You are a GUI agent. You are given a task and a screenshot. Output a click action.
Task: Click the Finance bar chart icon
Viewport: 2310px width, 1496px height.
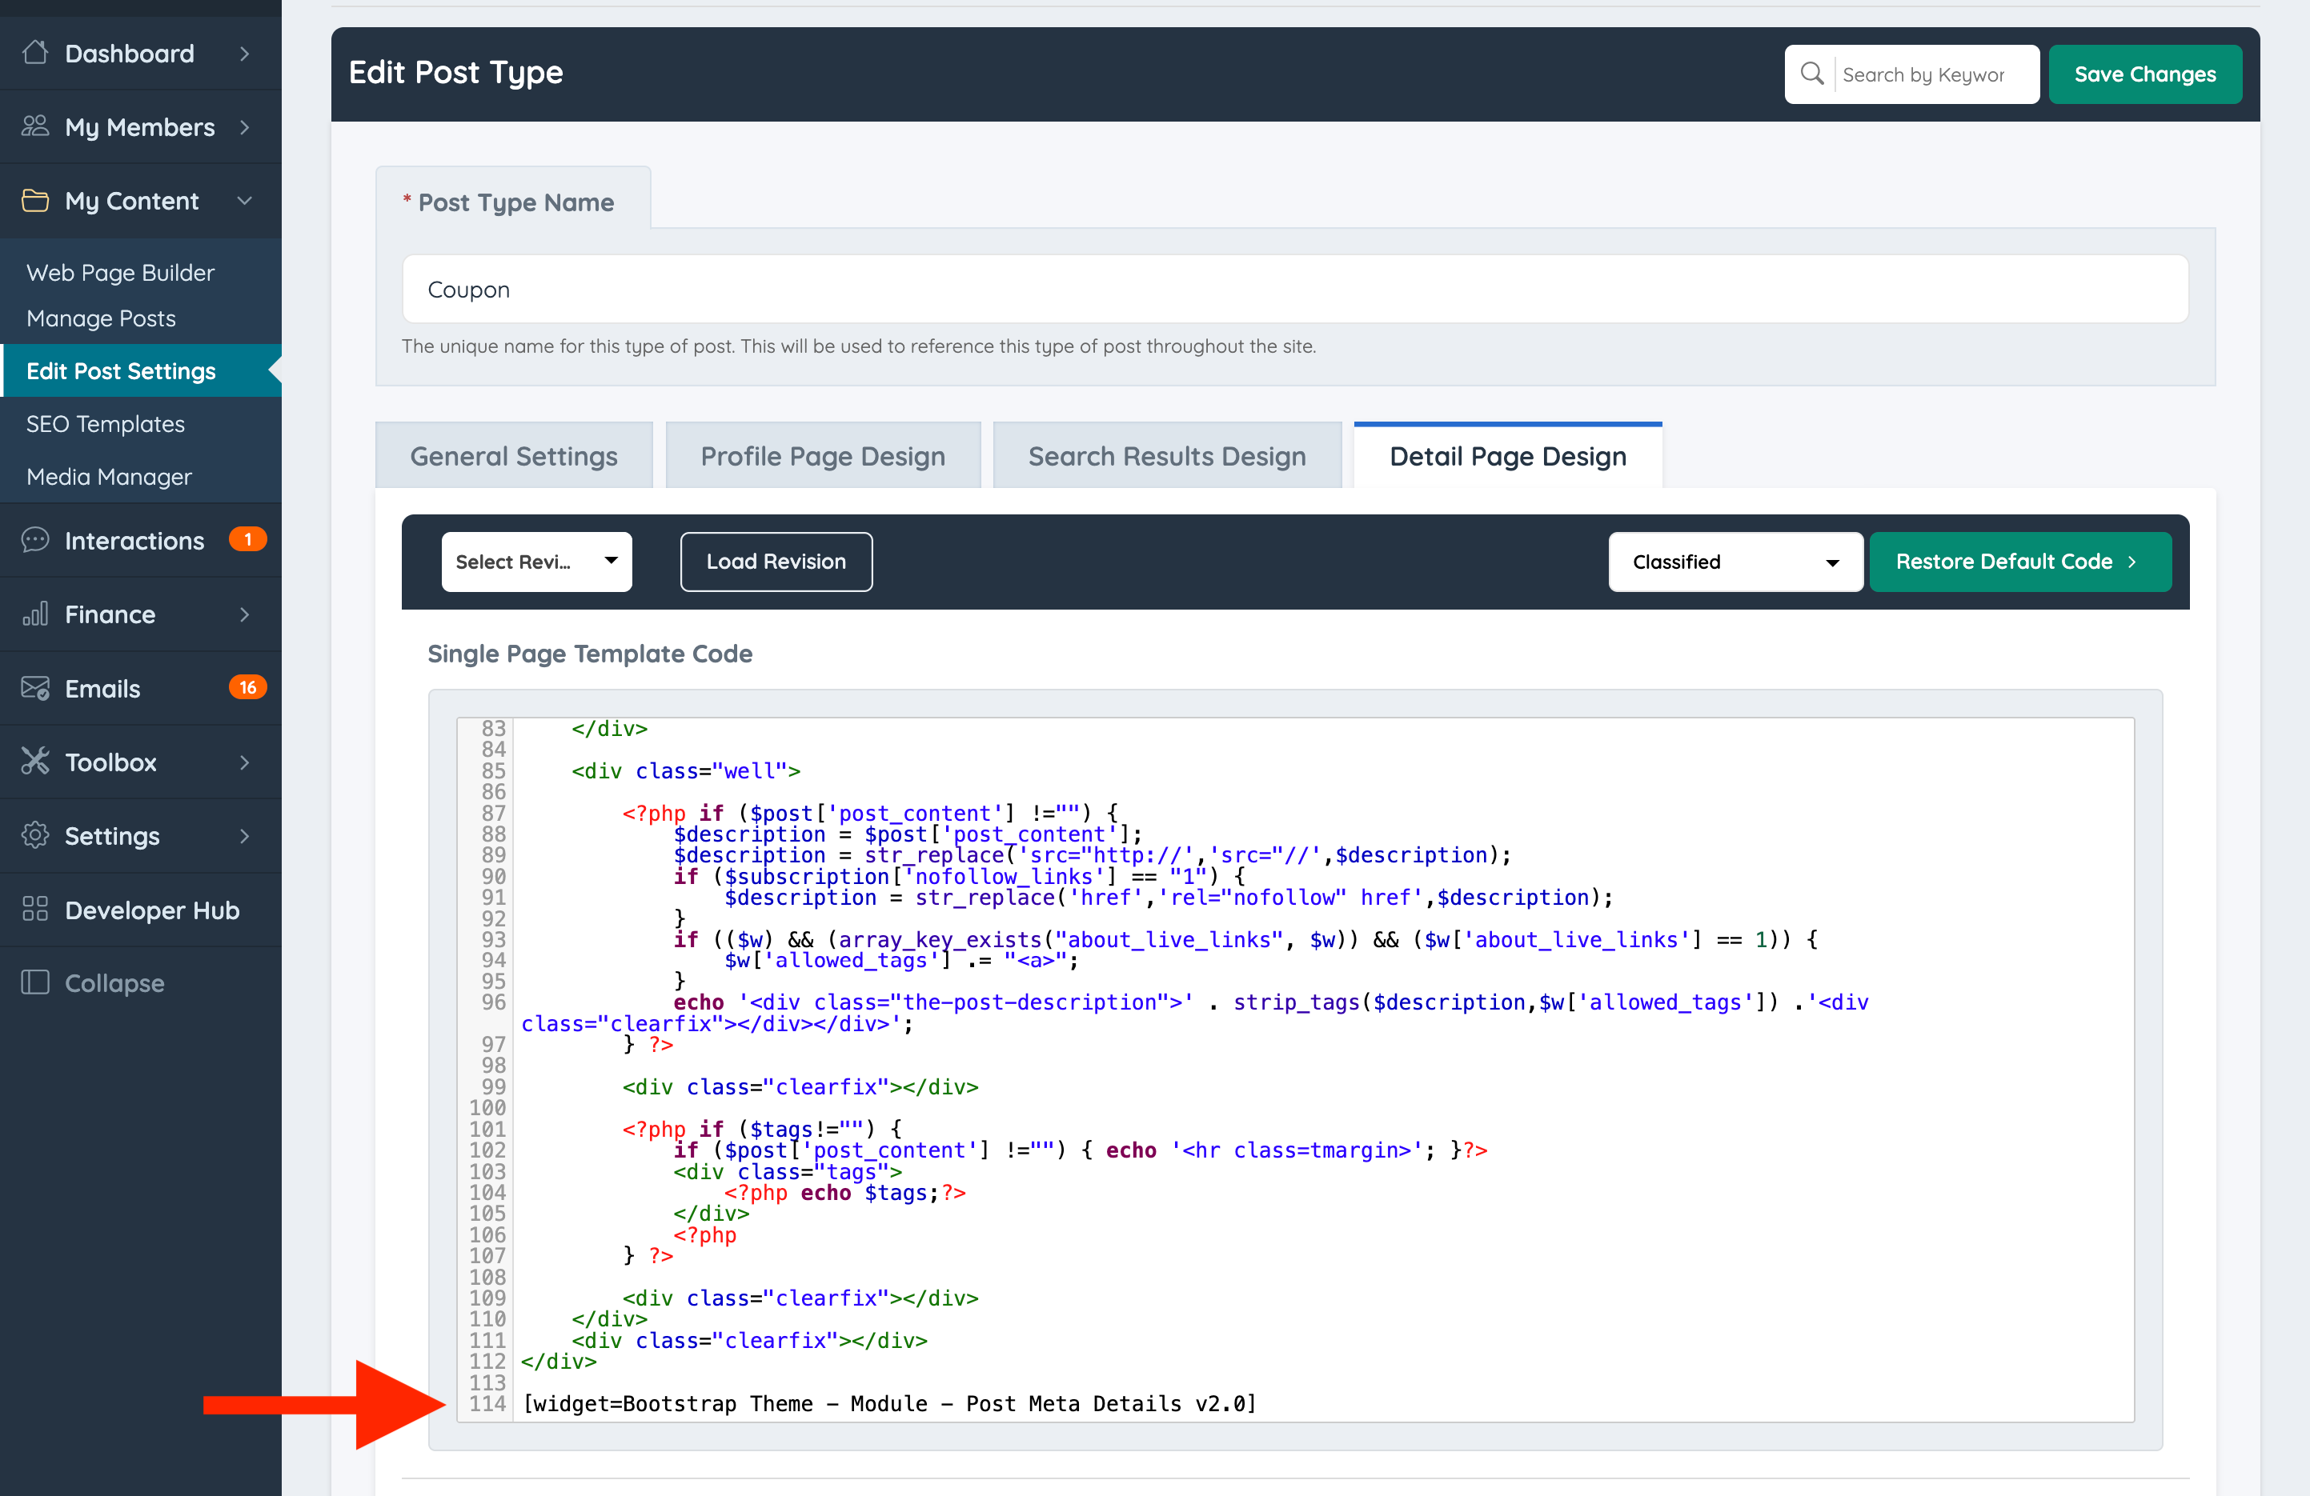point(35,614)
